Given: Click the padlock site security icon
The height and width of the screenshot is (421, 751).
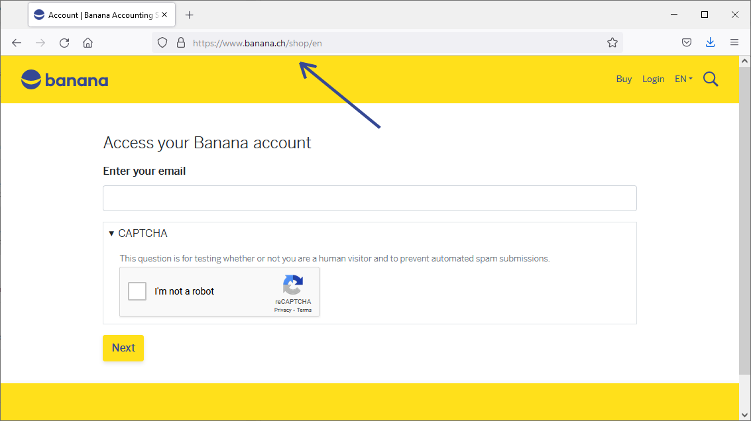Looking at the screenshot, I should [180, 42].
